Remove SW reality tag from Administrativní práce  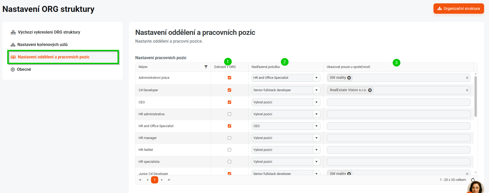click(x=349, y=78)
